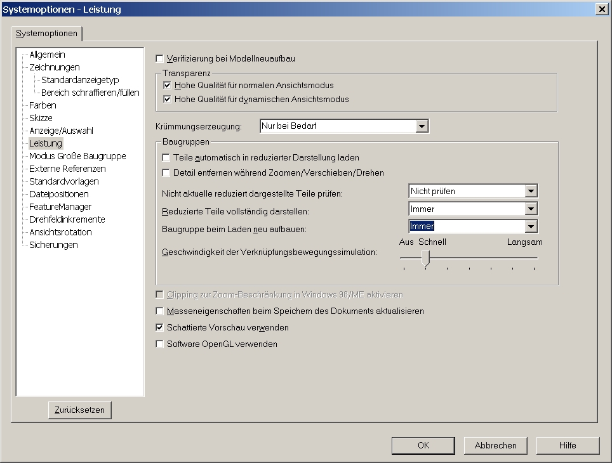Select Allgemein in the options tree
Viewport: 612px width, 463px height.
click(47, 55)
